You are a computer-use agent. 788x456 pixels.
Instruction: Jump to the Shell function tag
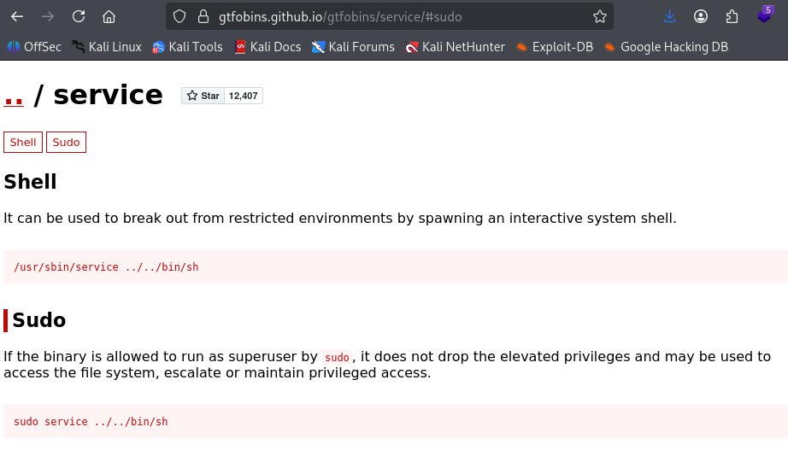point(23,142)
